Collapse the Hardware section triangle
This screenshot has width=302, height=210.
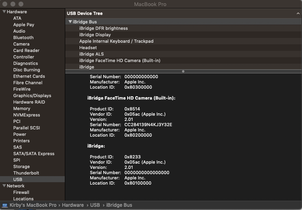[x=4, y=12]
